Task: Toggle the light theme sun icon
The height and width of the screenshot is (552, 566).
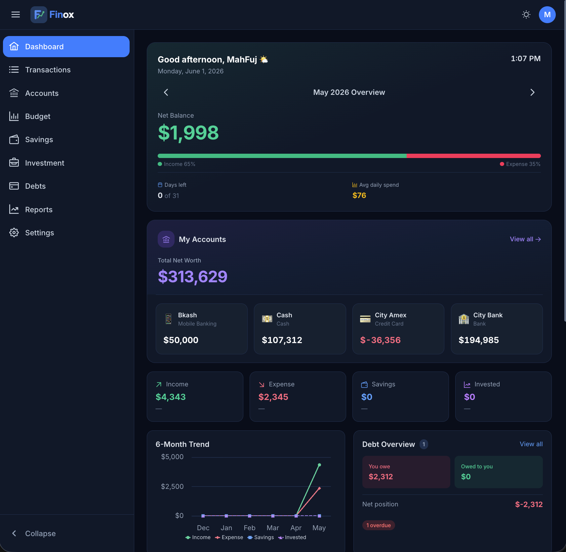Action: [x=526, y=15]
